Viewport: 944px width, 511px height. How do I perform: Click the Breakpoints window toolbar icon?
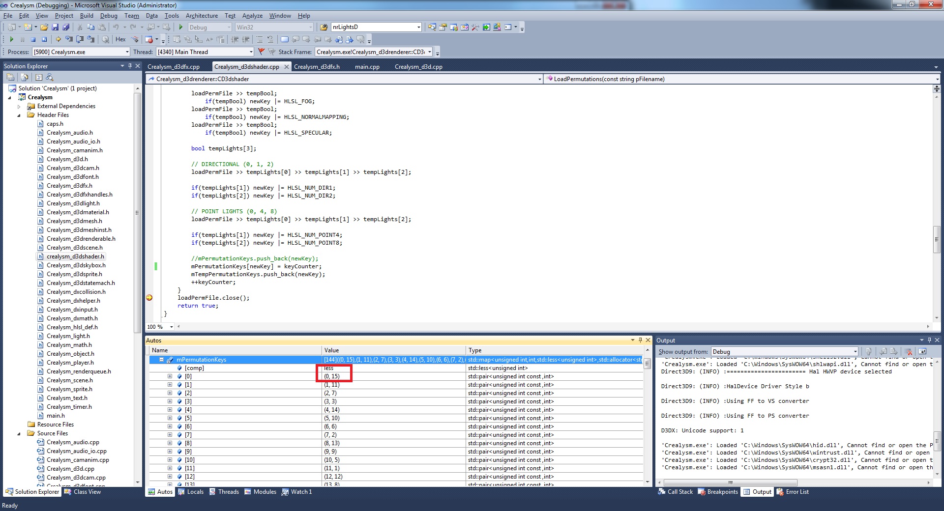[149, 39]
